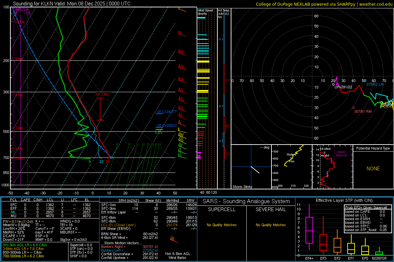The image size is (394, 262).
Task: Select the MU parcel row
Action: (50, 216)
